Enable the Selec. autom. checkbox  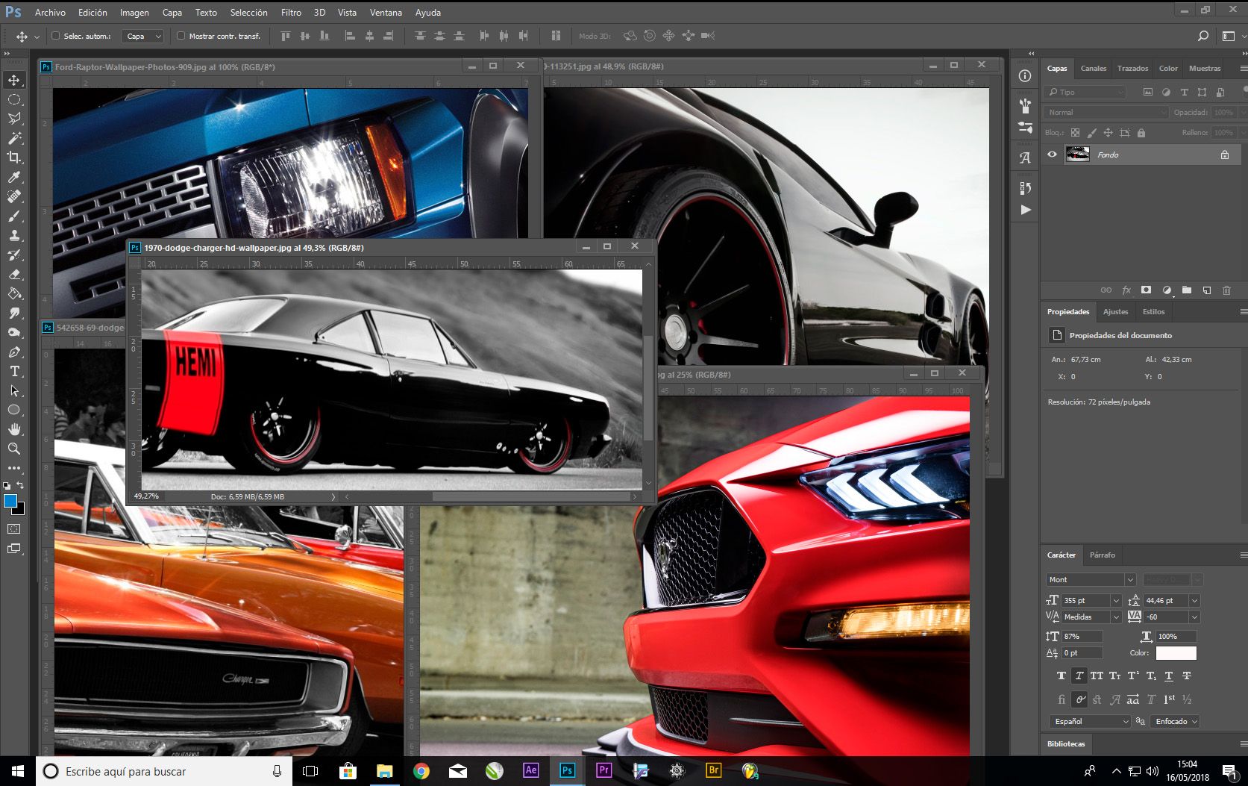(x=56, y=36)
